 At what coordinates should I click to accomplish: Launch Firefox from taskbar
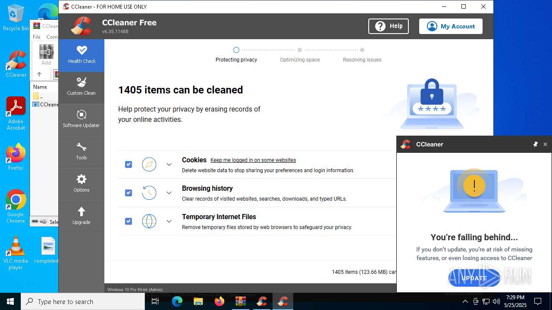coord(220,301)
